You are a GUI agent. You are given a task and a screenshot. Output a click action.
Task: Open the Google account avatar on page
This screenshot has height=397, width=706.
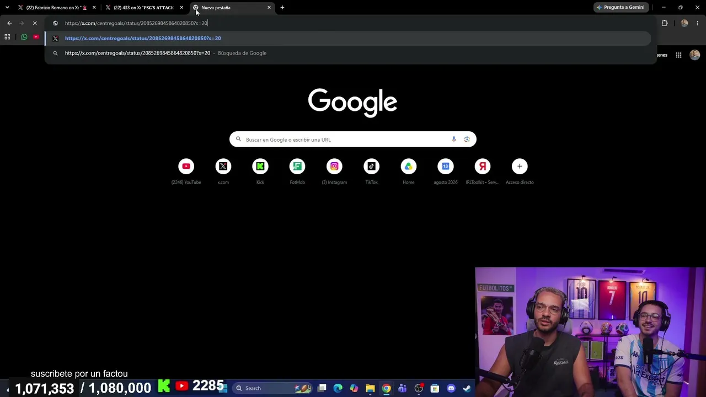click(695, 55)
